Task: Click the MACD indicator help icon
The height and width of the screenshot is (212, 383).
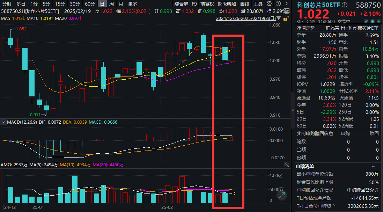Action: tap(3, 122)
